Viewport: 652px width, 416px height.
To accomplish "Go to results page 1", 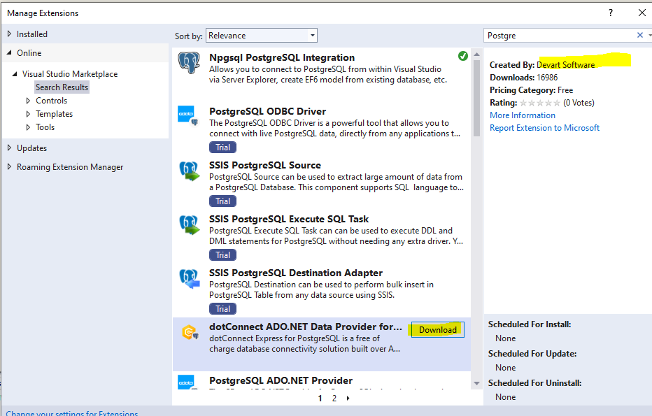I will pyautogui.click(x=320, y=398).
